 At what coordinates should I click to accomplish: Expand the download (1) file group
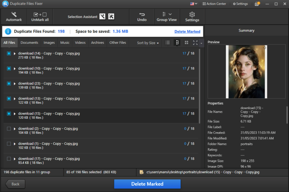click(x=15, y=144)
